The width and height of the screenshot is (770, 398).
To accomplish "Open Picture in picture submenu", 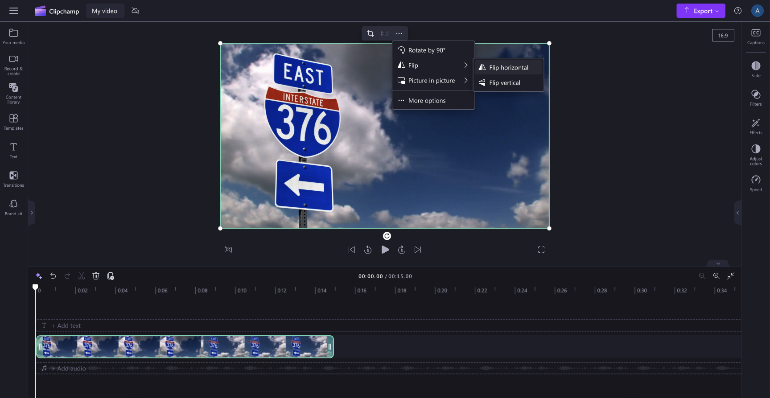I will point(433,80).
